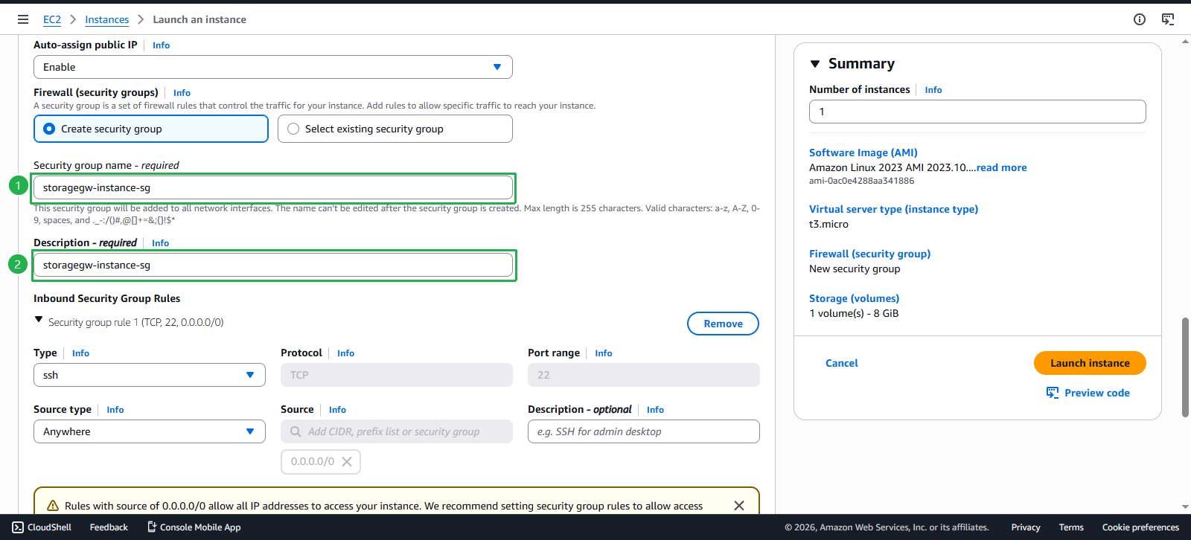Remove the 0.0.0.0/0 CIDR chip
Viewport: 1191px width, 540px height.
tap(347, 461)
